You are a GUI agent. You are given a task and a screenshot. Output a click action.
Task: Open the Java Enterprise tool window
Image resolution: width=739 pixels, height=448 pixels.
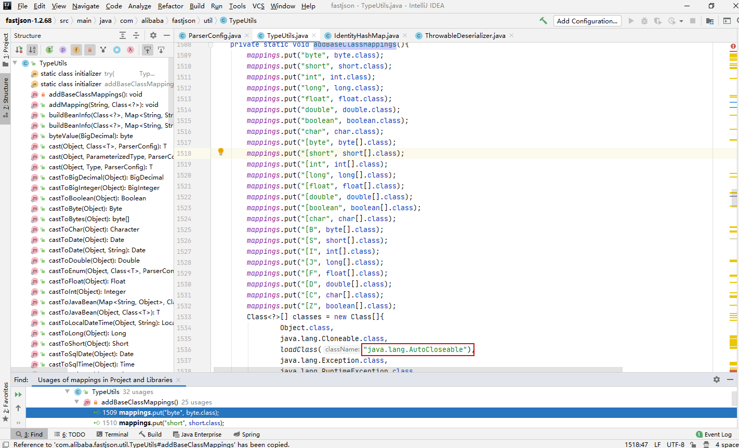coord(197,435)
